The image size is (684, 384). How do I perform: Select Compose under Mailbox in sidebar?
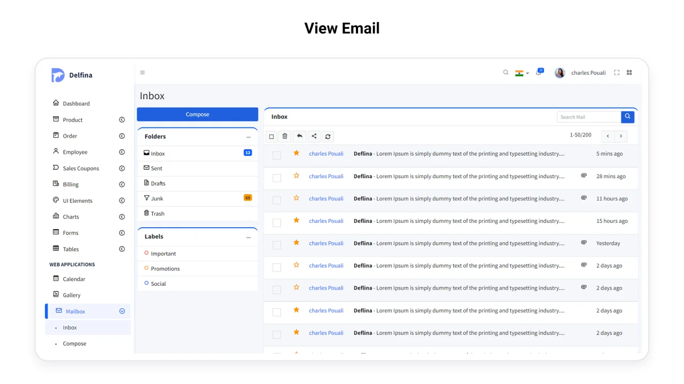tap(74, 343)
